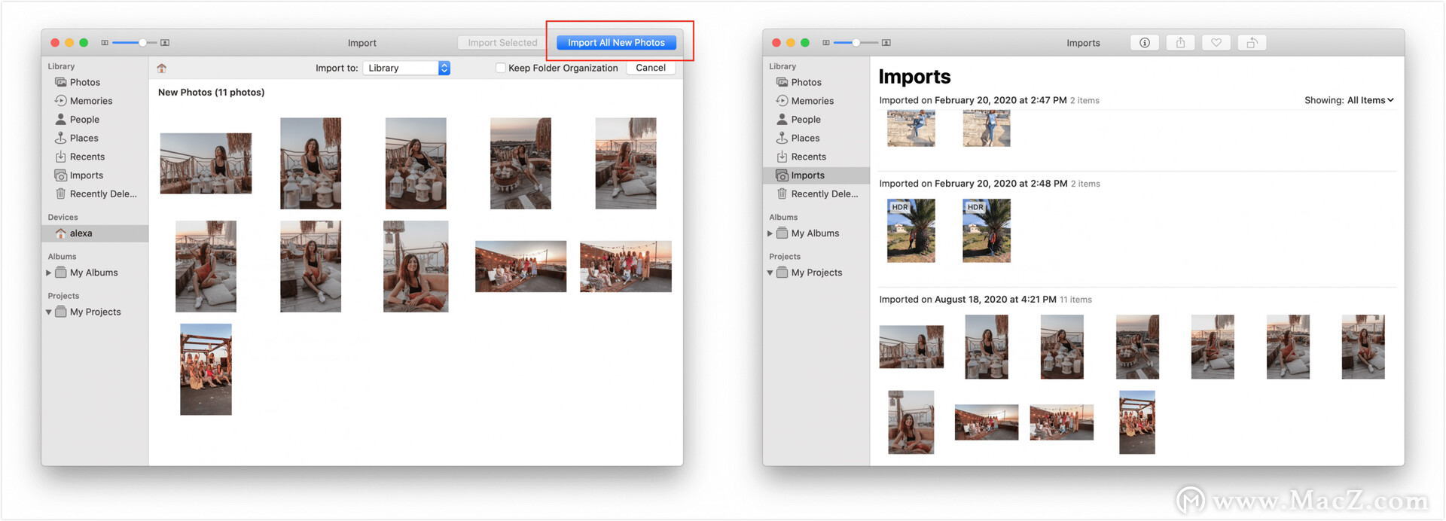This screenshot has width=1446, height=521.
Task: Open Places in the Imports window sidebar
Action: (x=816, y=139)
